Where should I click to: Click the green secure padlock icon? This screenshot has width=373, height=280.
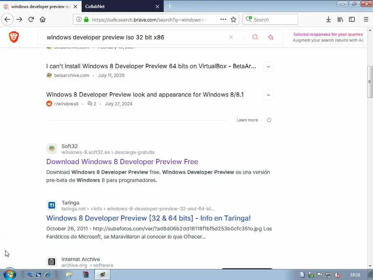pos(86,20)
